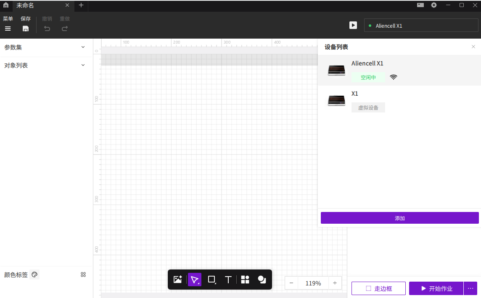Image resolution: width=481 pixels, height=298 pixels.
Task: Click the 添加 device button
Action: click(x=399, y=218)
